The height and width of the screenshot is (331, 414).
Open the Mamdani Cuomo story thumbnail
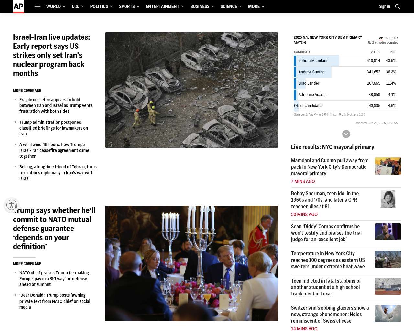pyautogui.click(x=388, y=166)
